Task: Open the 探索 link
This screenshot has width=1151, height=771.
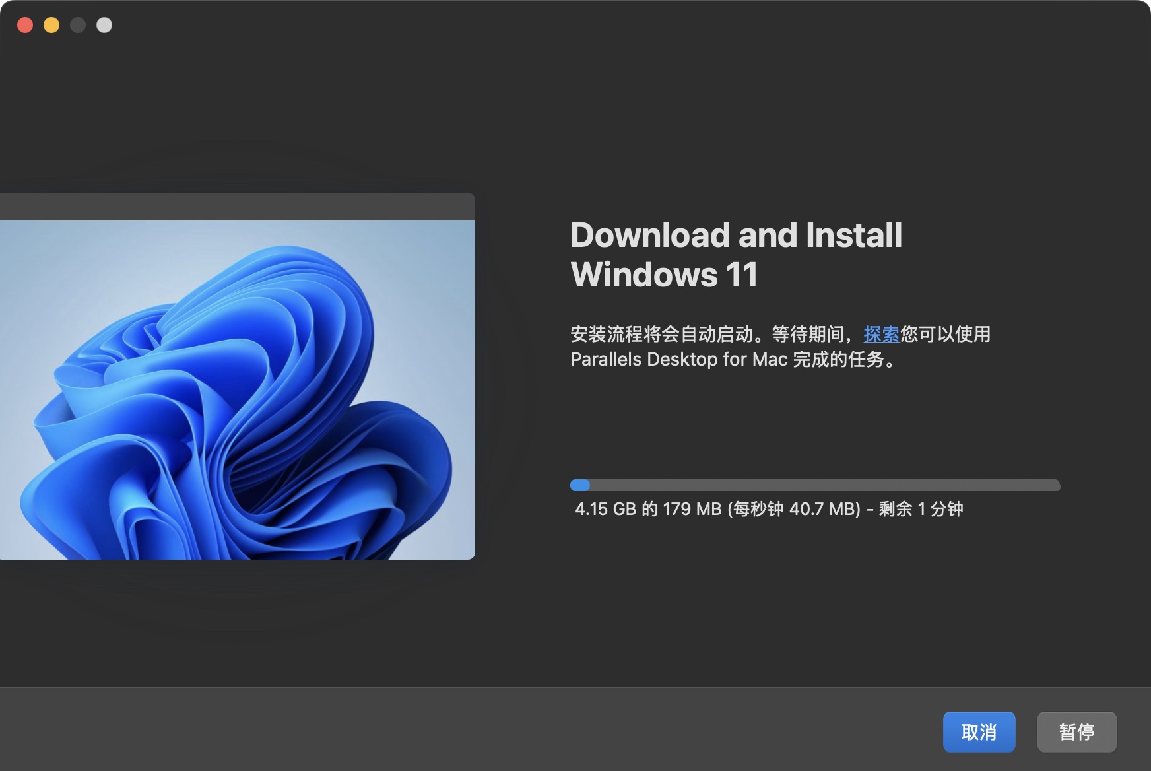Action: coord(882,334)
